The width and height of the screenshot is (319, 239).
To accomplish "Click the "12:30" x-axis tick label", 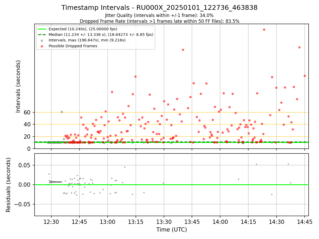I will (x=51, y=221).
